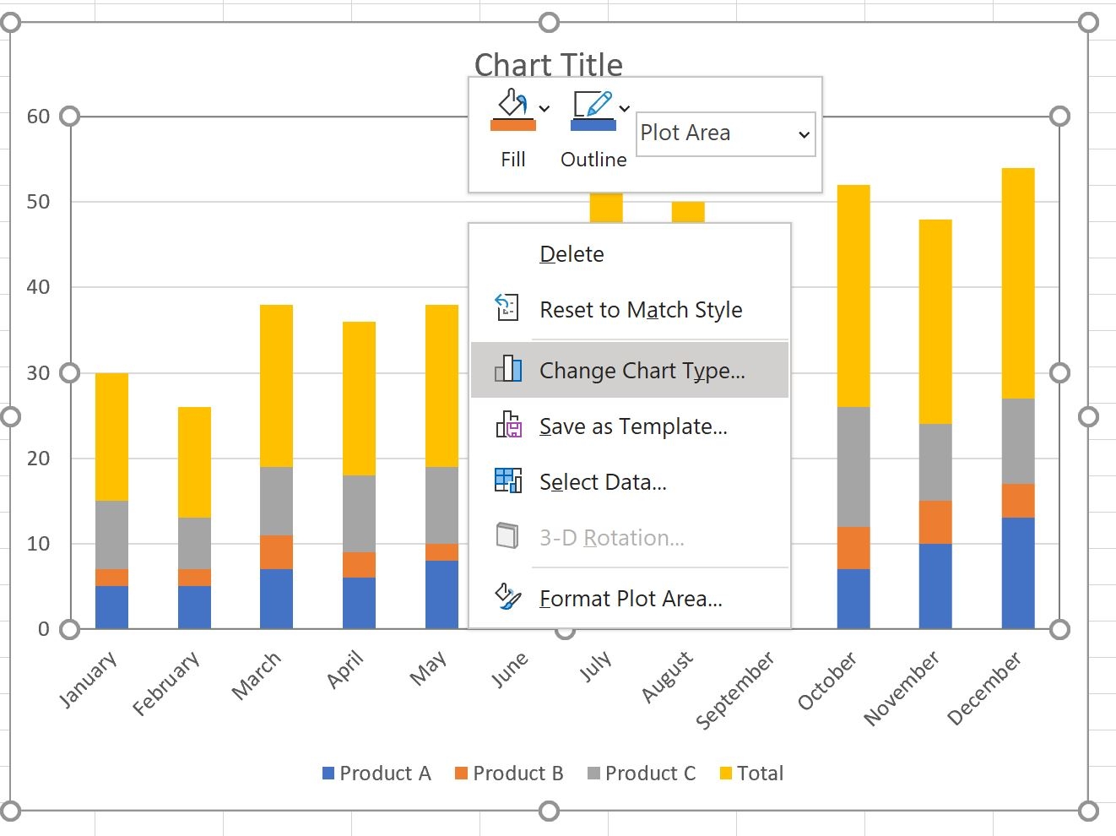Click the top-right plot area resize handle

click(x=1060, y=117)
